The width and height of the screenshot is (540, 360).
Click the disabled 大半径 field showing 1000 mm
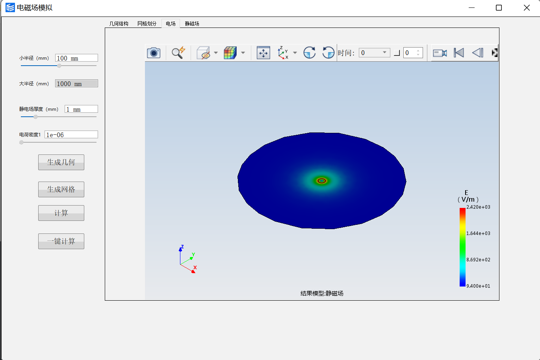click(76, 84)
